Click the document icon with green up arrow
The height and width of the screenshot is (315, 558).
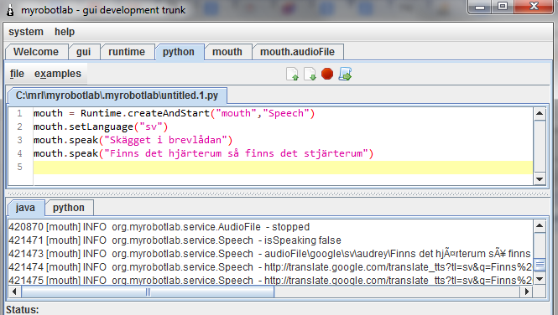pyautogui.click(x=292, y=74)
